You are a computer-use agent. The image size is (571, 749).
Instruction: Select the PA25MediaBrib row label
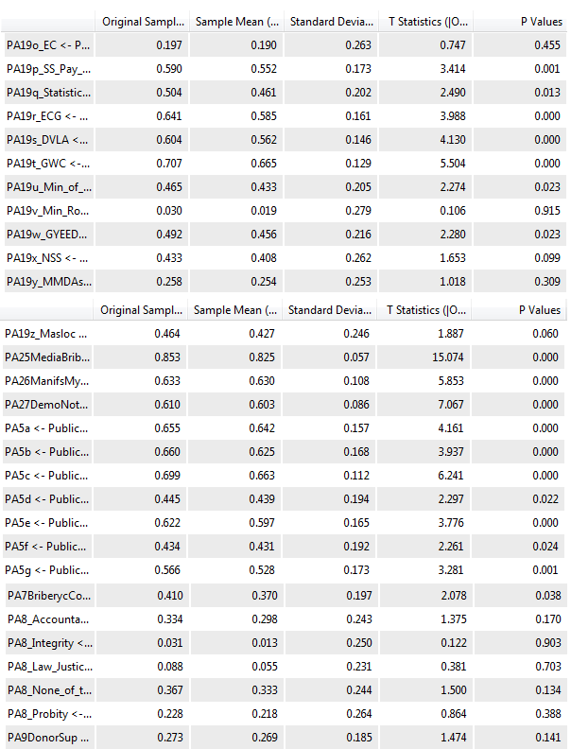48,357
